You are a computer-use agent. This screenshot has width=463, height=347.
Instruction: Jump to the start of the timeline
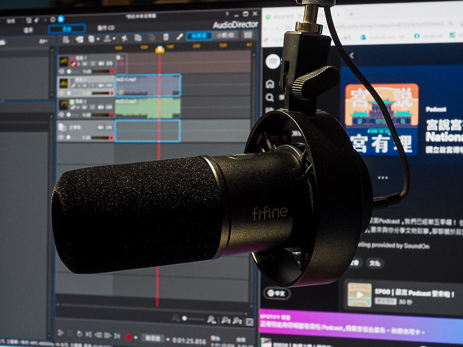coord(88,334)
